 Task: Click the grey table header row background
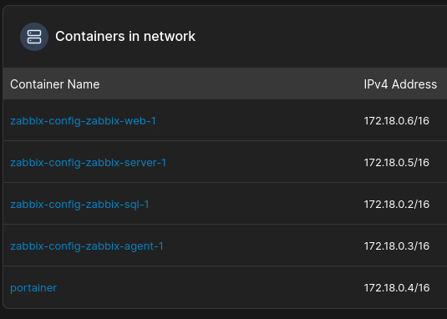tap(225, 84)
